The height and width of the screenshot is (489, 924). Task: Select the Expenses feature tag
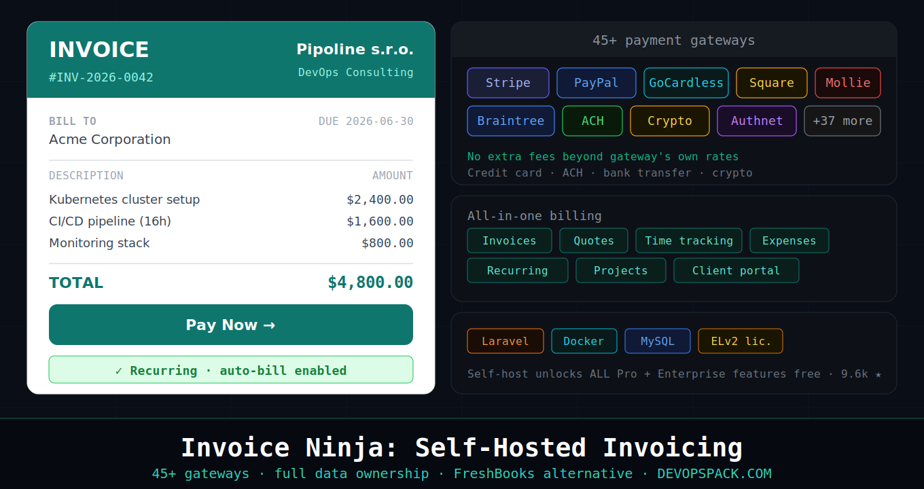(x=789, y=240)
